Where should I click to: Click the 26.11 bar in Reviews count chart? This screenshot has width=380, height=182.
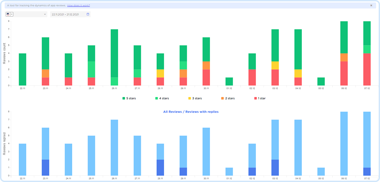(114, 54)
